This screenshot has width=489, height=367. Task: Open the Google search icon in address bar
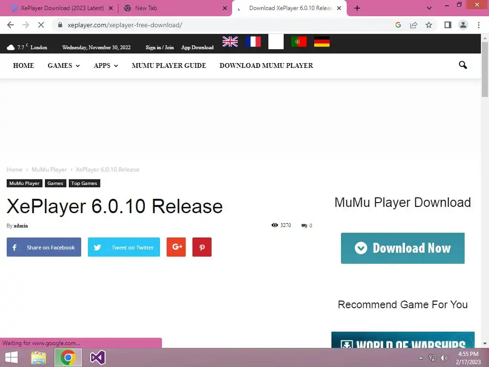[398, 25]
